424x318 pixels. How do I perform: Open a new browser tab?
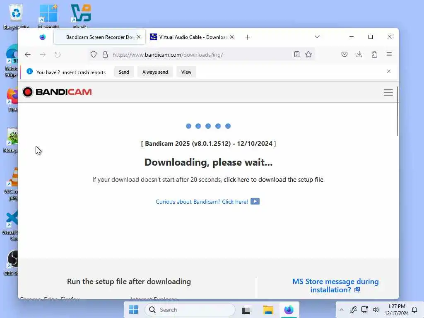coord(248,37)
